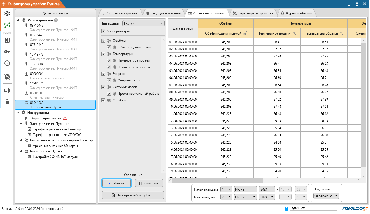This screenshot has width=370, height=214.
Task: Click Экспорт в таблицу Excel button
Action: [x=133, y=195]
